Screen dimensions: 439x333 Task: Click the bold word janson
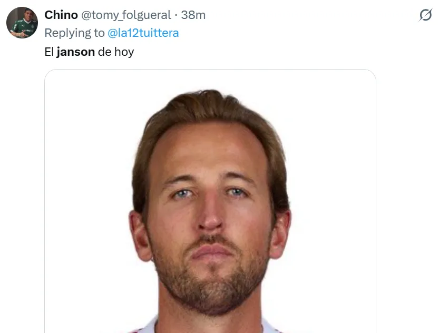pyautogui.click(x=75, y=52)
